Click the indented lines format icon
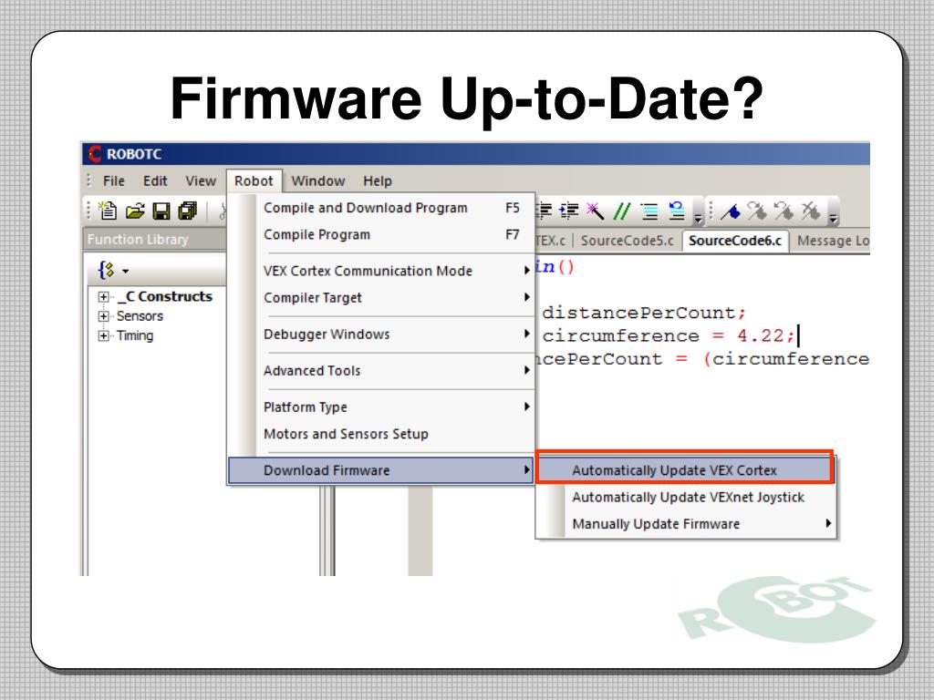The height and width of the screenshot is (700, 934). (649, 211)
